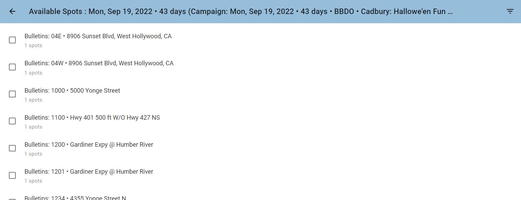
Task: Enable checkbox for Bulletins 1200 Gardiner Expy
Action: [12, 148]
